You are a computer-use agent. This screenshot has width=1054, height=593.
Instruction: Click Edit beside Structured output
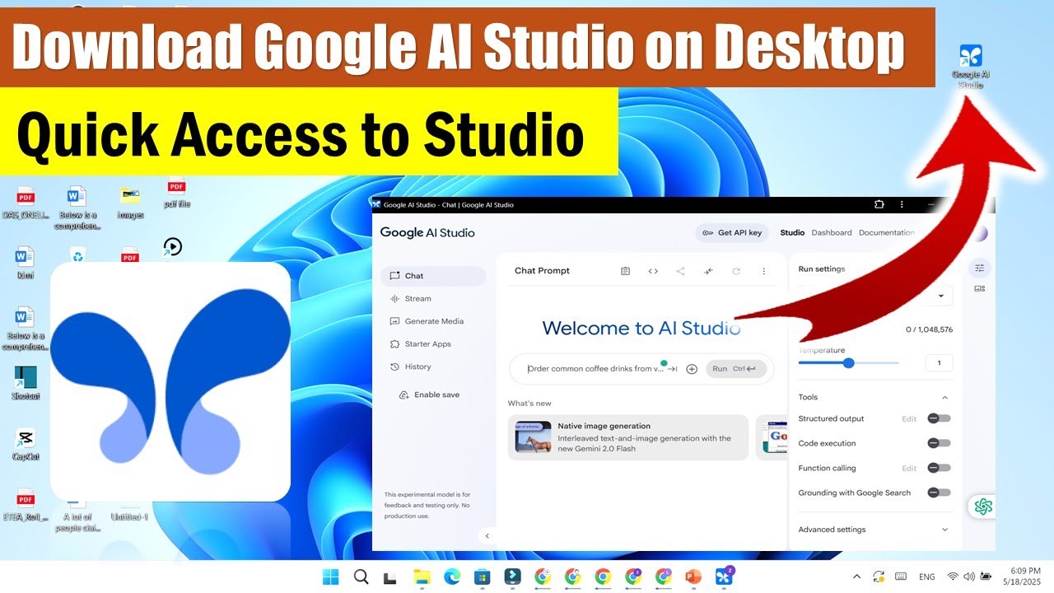(x=909, y=418)
